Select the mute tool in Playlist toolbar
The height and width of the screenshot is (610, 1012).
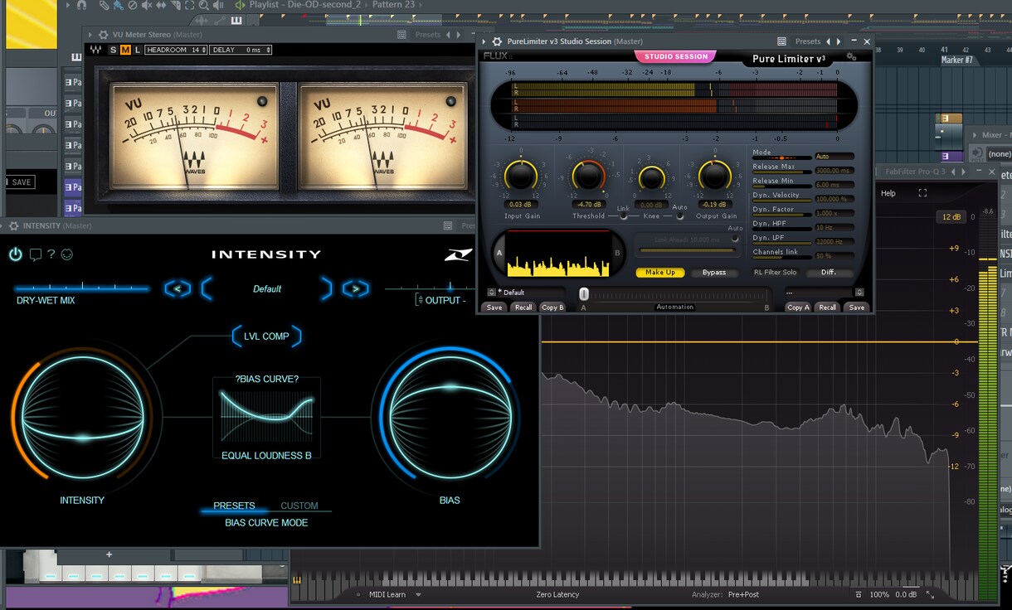coord(147,5)
